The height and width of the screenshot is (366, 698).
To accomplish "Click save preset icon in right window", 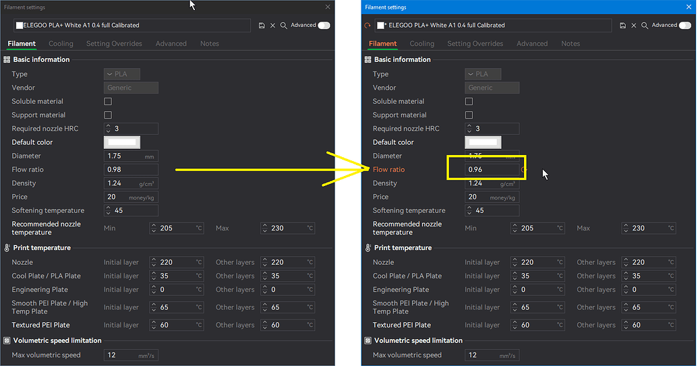I will tap(622, 26).
